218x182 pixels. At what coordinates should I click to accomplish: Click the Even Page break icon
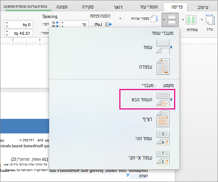(x=163, y=138)
